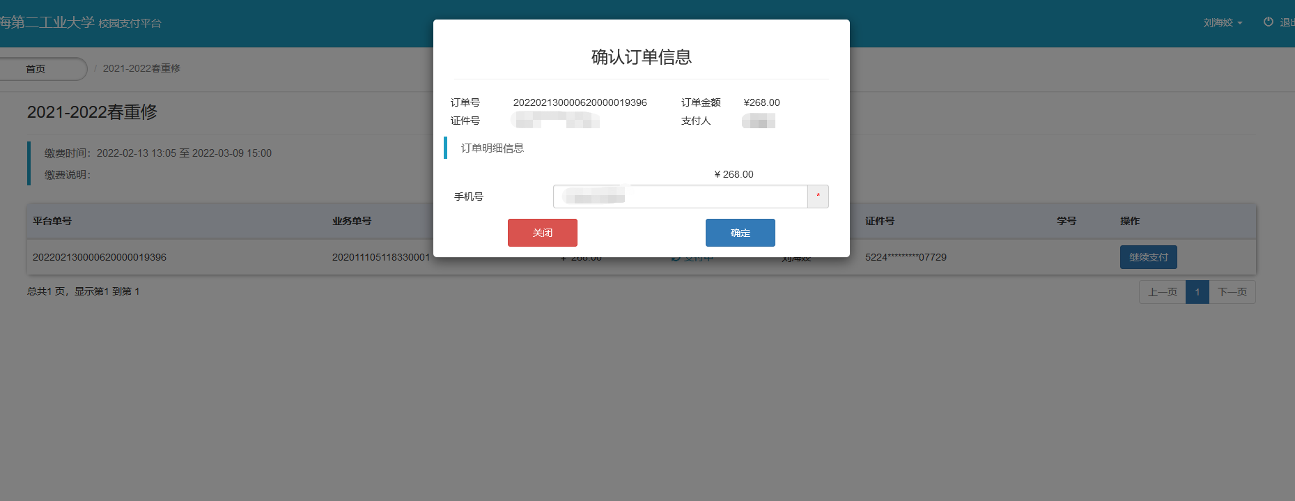Select page 1 in pagination
The width and height of the screenshot is (1295, 501).
coord(1197,292)
